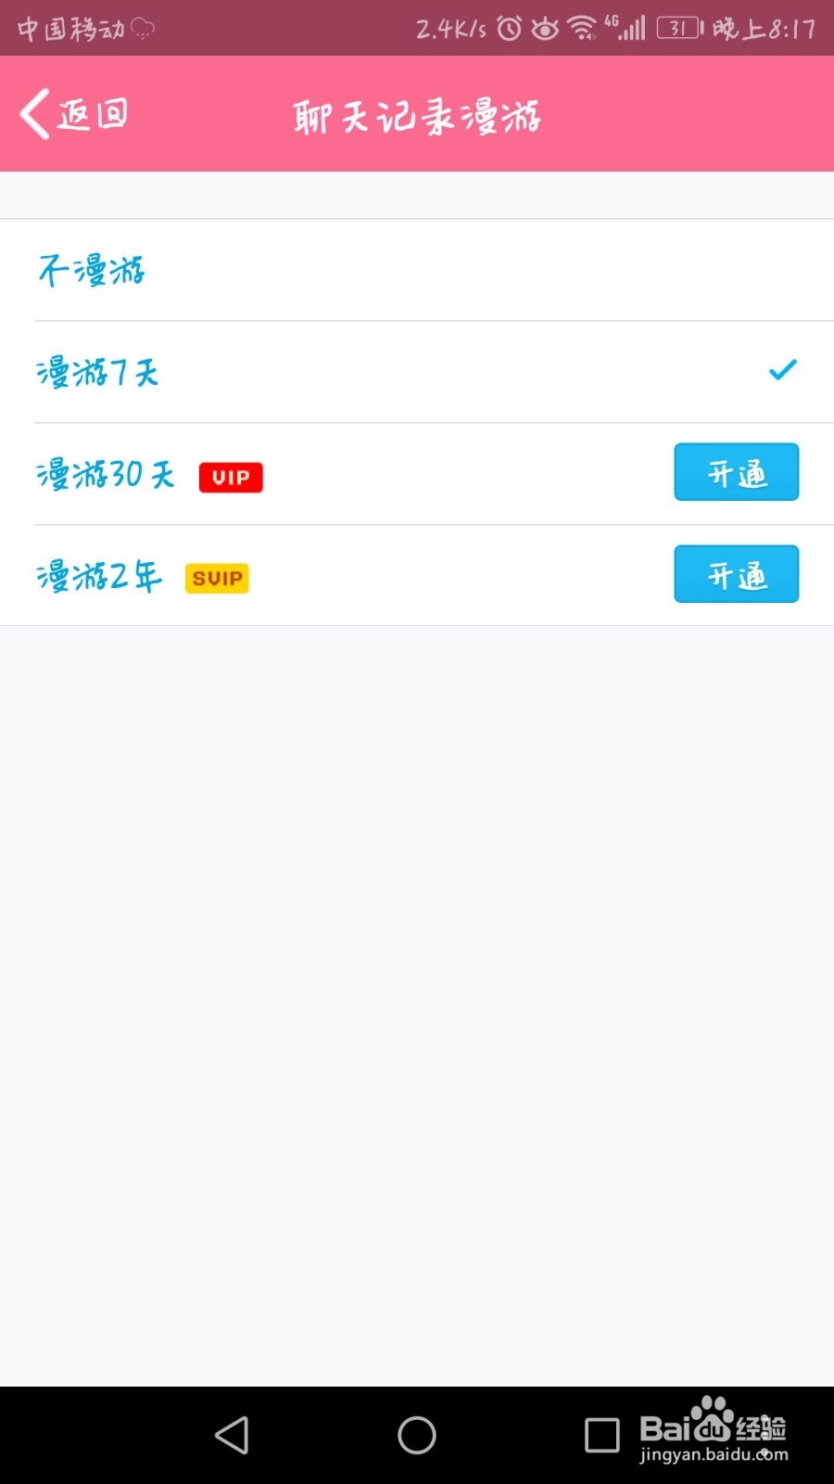
Task: Choose the 漫游2年 option
Action: (98, 577)
